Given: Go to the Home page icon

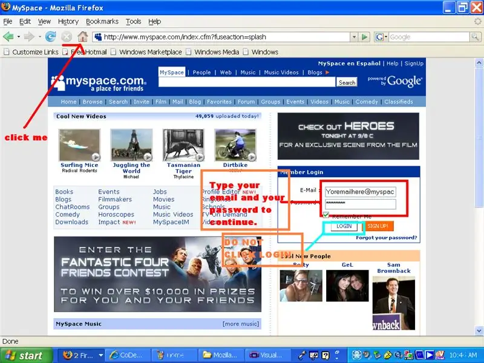Looking at the screenshot, I should tap(82, 37).
